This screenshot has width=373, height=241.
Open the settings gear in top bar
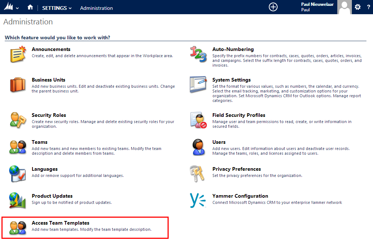click(x=358, y=7)
